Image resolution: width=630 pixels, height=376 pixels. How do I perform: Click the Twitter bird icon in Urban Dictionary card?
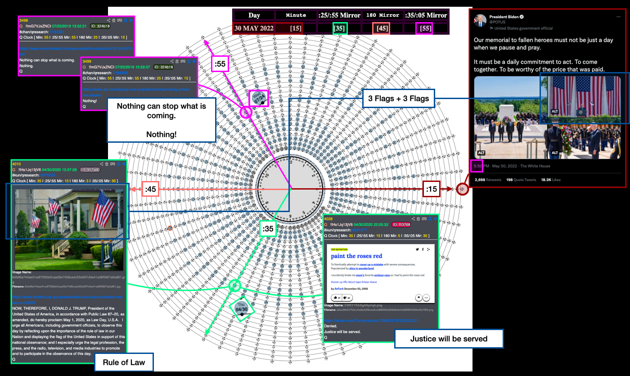(x=417, y=249)
